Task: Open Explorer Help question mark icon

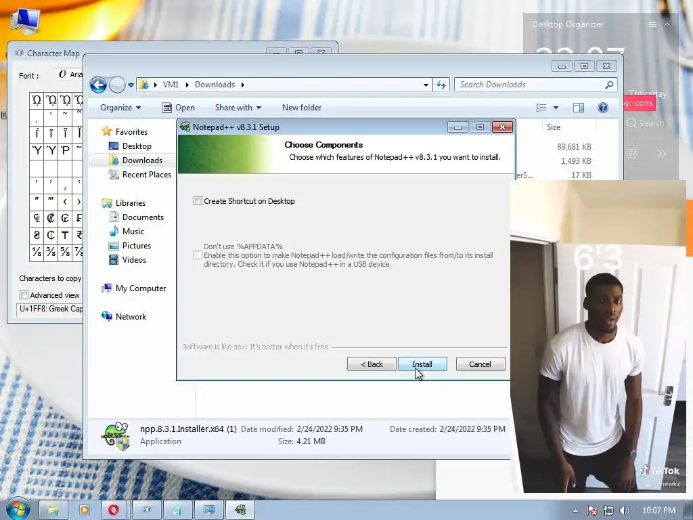Action: [x=603, y=108]
